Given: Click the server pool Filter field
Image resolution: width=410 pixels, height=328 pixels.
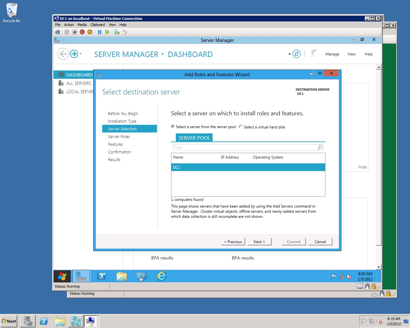Looking at the screenshot, I should click(245, 147).
